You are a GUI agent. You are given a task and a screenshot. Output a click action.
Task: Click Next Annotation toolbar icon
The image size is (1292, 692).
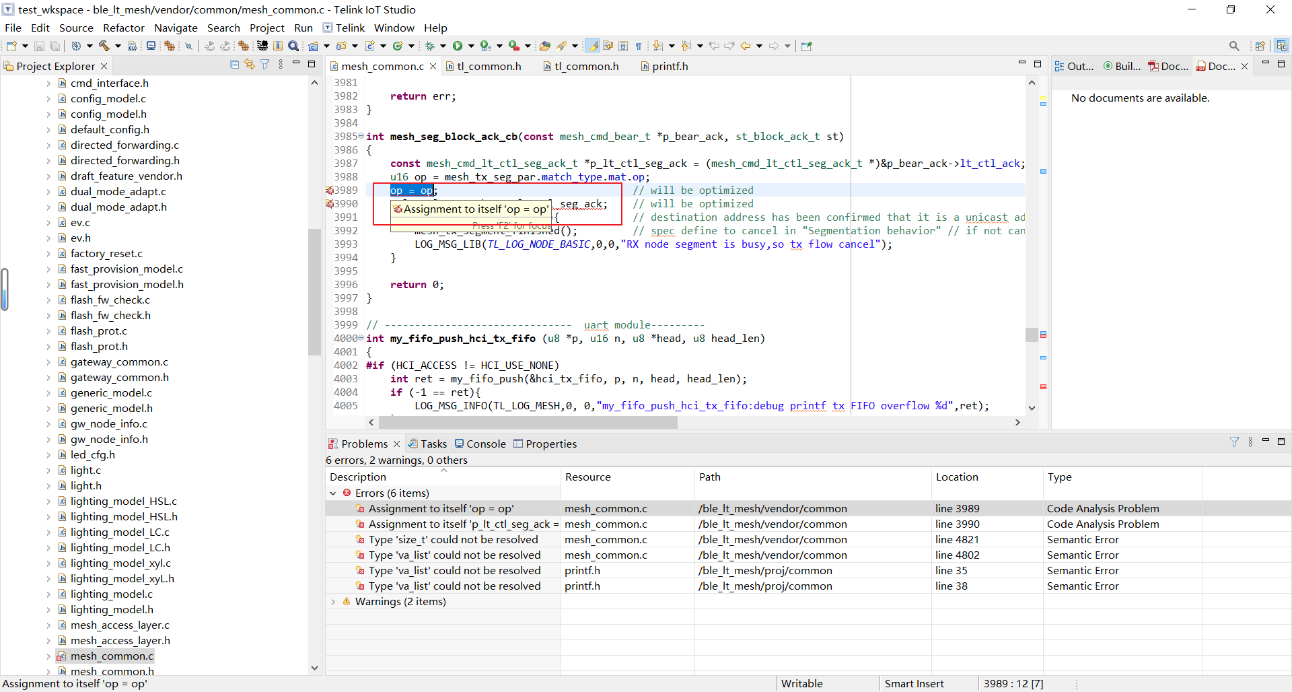tap(657, 46)
